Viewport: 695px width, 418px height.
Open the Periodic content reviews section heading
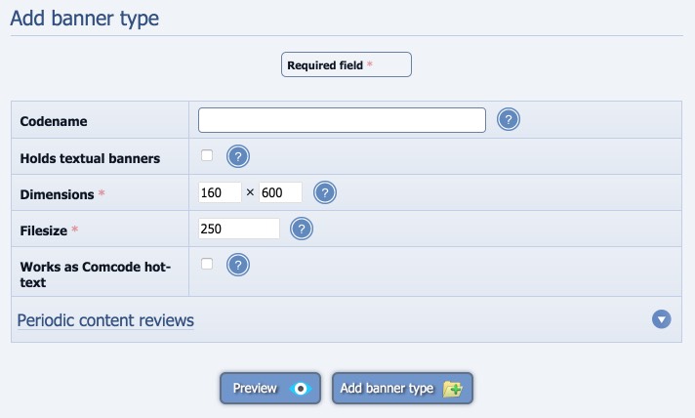pyautogui.click(x=105, y=320)
